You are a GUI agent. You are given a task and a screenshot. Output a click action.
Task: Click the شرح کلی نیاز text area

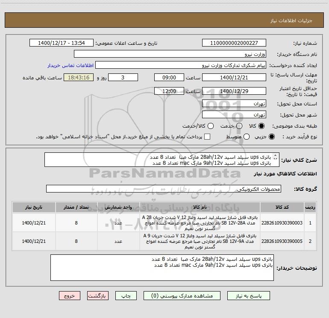(162, 160)
